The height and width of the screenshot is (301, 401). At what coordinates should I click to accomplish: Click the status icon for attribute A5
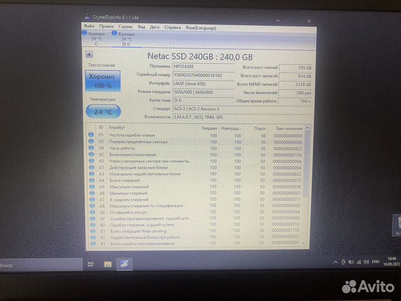(x=92, y=187)
